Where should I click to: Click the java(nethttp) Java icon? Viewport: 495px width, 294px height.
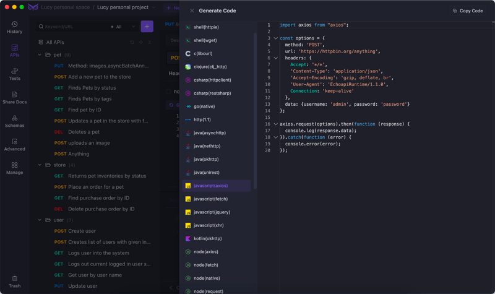coord(188,146)
